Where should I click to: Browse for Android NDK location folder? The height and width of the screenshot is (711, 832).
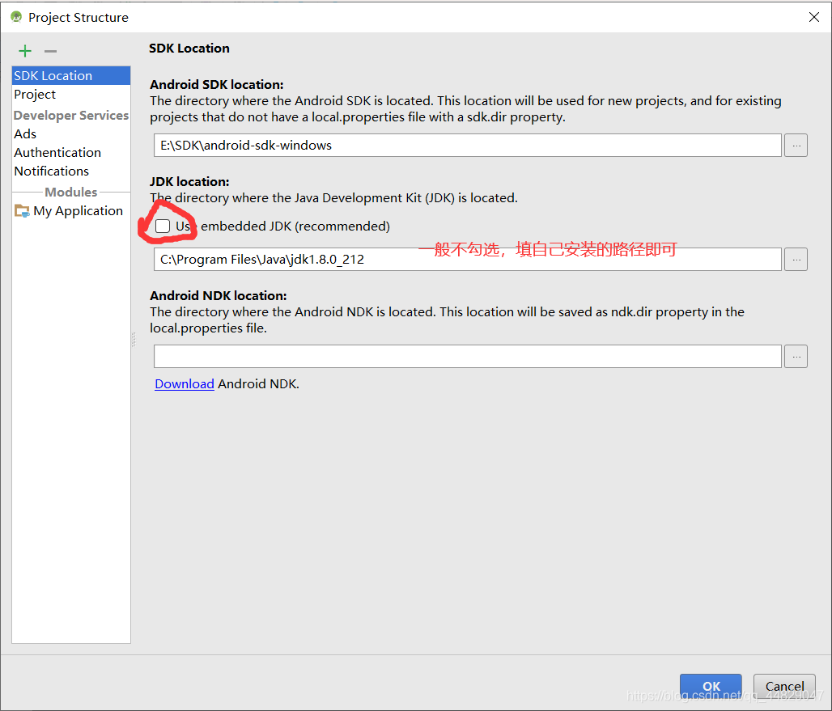(796, 356)
